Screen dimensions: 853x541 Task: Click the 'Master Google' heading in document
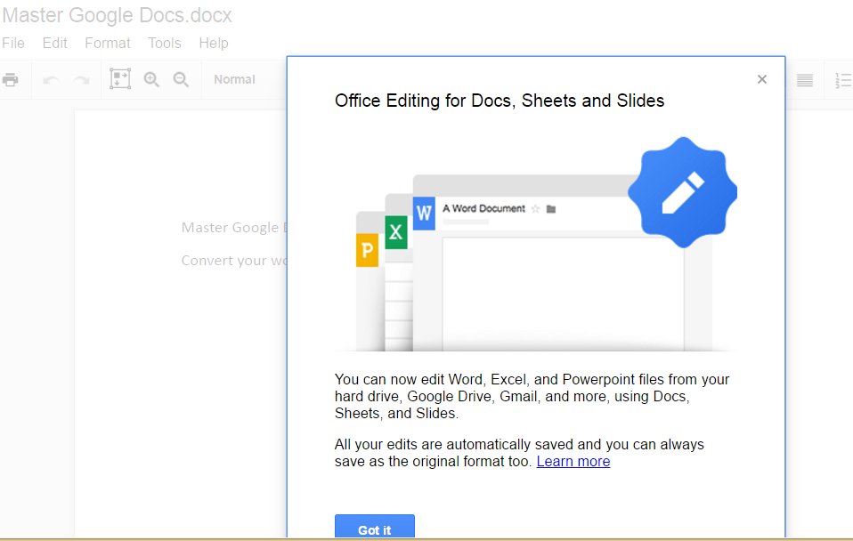pyautogui.click(x=234, y=227)
